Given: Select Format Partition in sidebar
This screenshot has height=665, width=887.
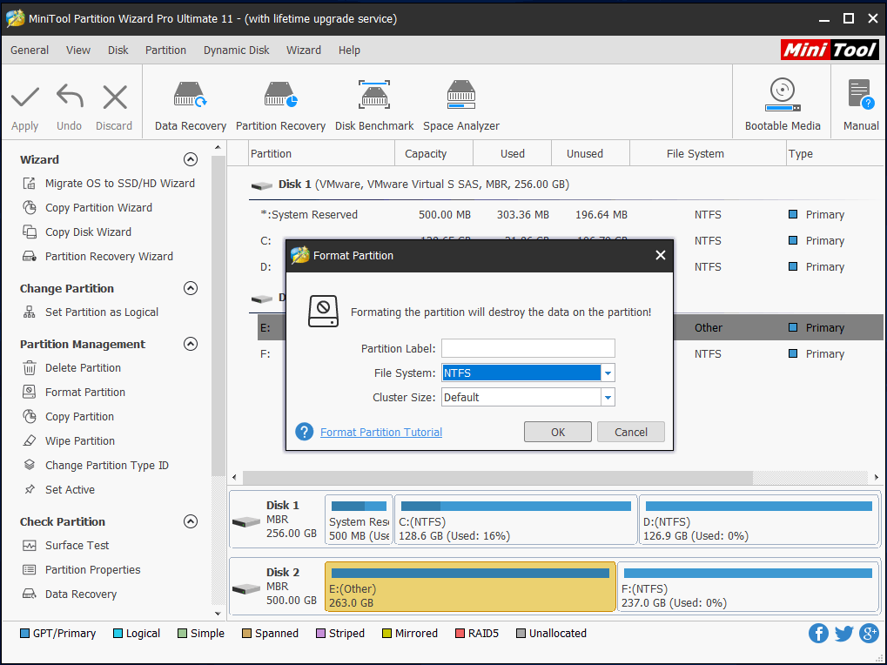Looking at the screenshot, I should click(73, 392).
